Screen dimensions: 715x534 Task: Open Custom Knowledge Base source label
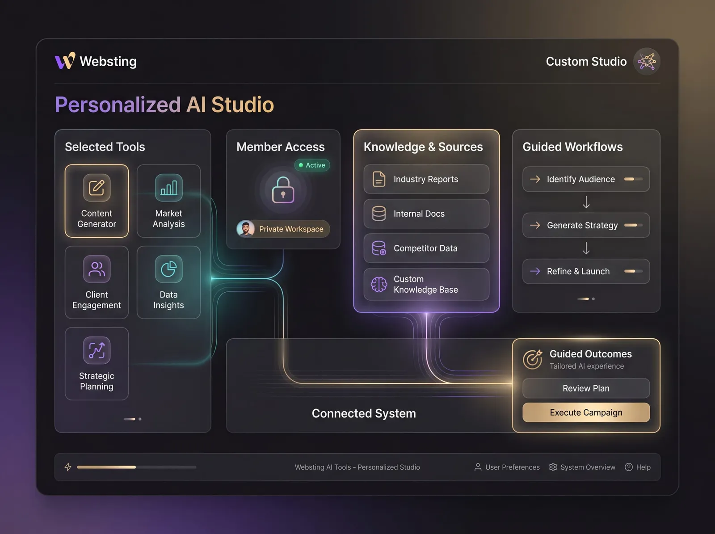(x=426, y=284)
